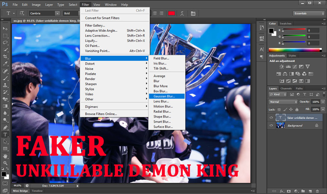Viewport: 327px width, 194px height.
Task: Open the Color panel options menu
Action: coord(324,24)
